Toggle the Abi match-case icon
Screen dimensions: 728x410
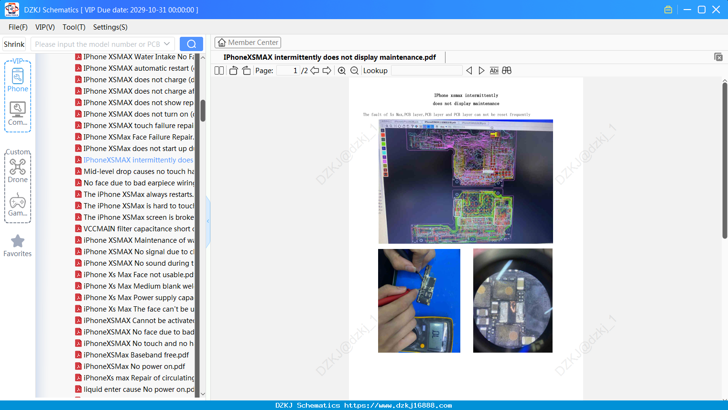(x=494, y=71)
